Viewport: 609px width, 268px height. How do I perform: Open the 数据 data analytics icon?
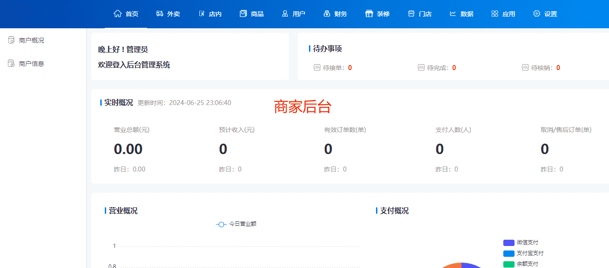[x=452, y=13]
